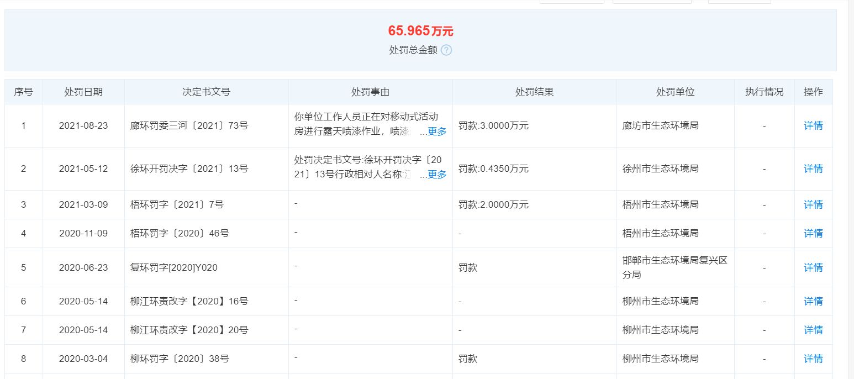Click the 序号 column header

(x=24, y=92)
